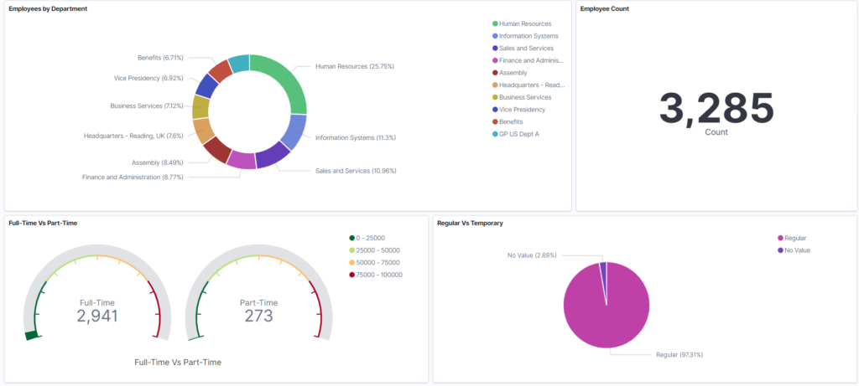Click the 75000 - 100000 legend color dot

coord(351,275)
